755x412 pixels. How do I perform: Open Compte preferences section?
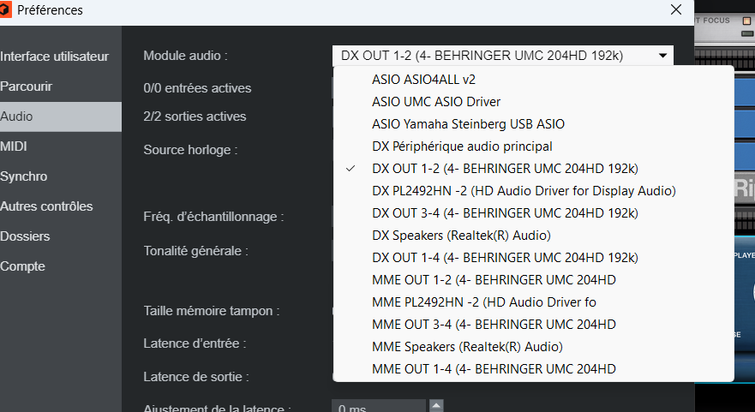click(x=61, y=266)
